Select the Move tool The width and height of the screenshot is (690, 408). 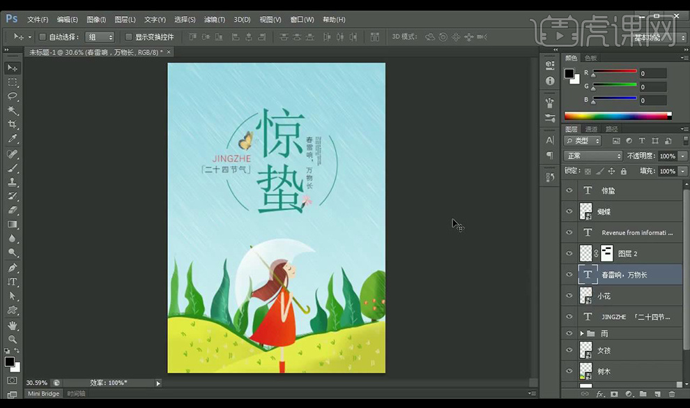click(x=13, y=68)
